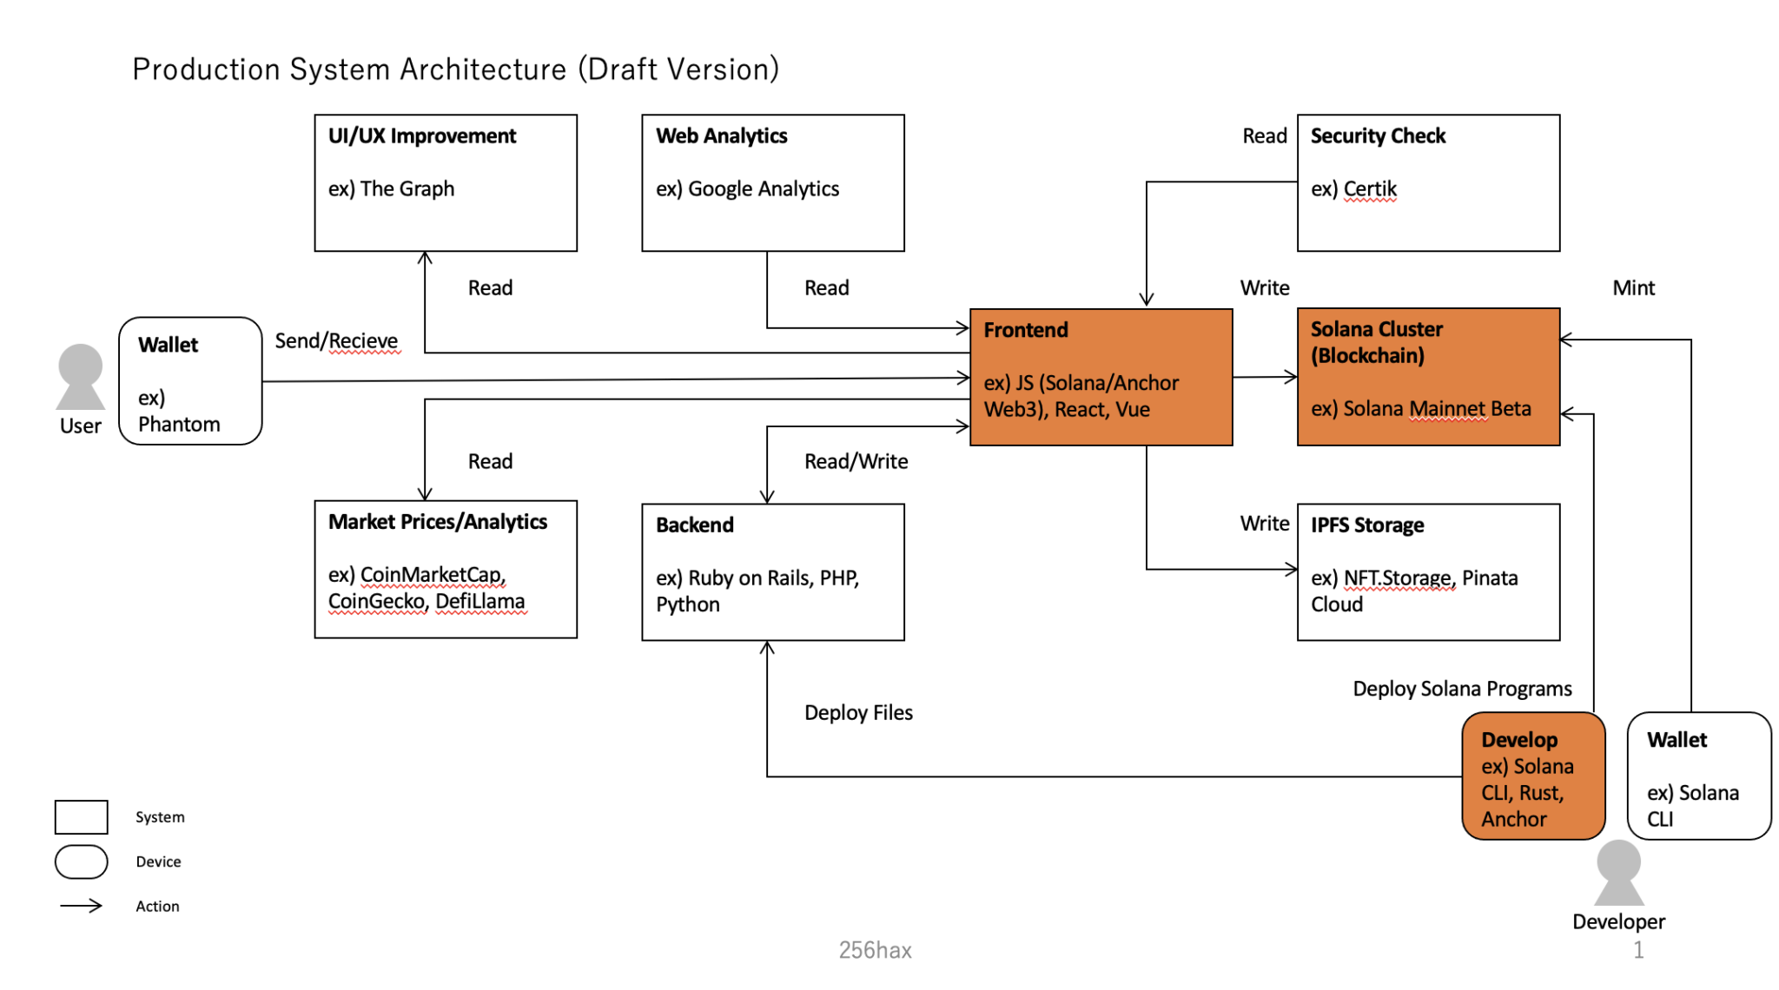Select the orange Frontend box
Viewport: 1779px width, 990px height.
tap(1101, 378)
